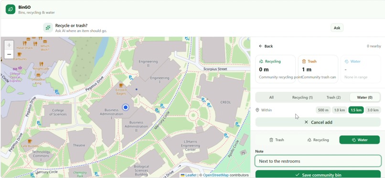Open the Trash summary card
Image resolution: width=385 pixels, height=178 pixels.
coord(318,69)
